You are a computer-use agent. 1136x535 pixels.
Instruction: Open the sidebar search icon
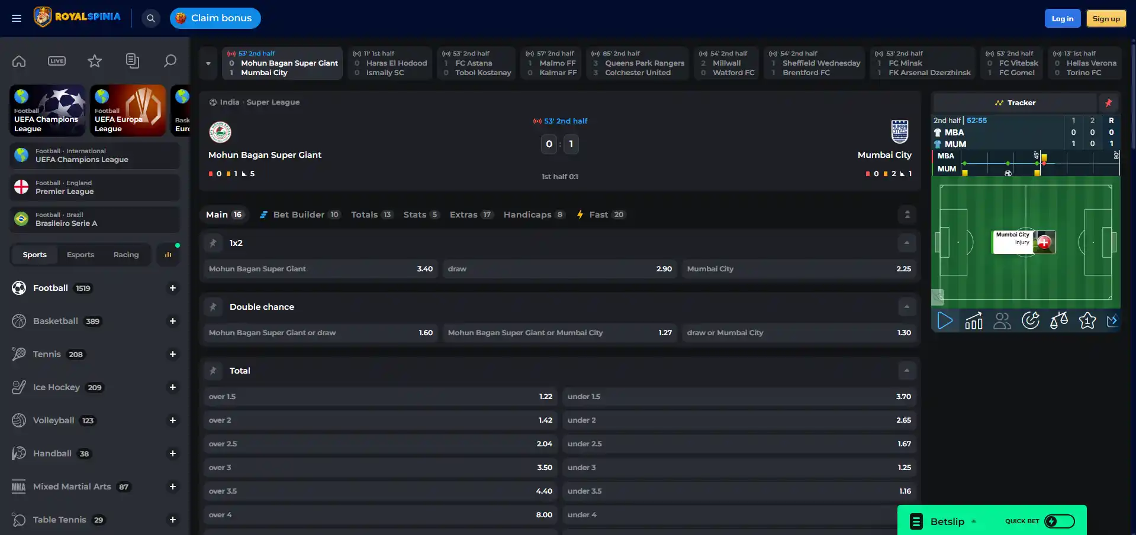[x=170, y=61]
